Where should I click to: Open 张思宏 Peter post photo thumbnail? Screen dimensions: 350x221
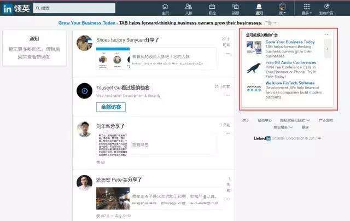[113, 199]
